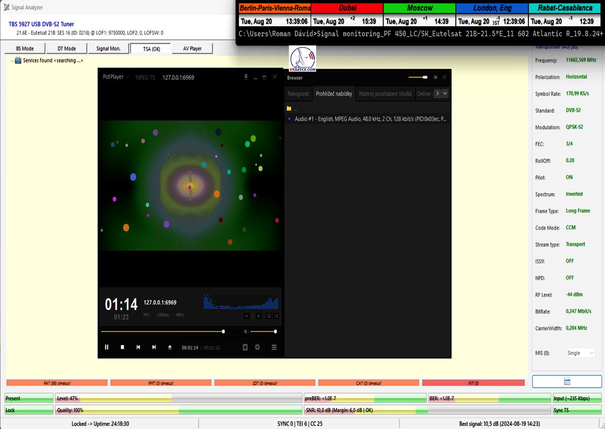Click the playback seek bar handle

point(223,332)
